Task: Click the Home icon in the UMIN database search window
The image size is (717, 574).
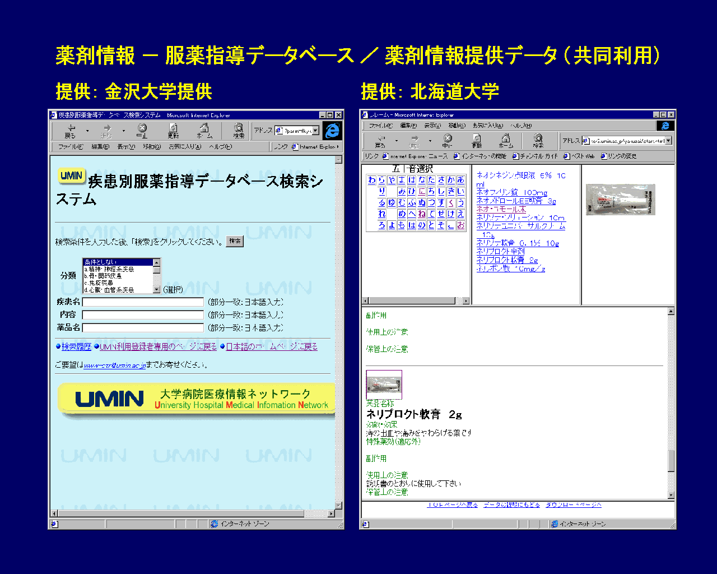Action: pyautogui.click(x=204, y=130)
